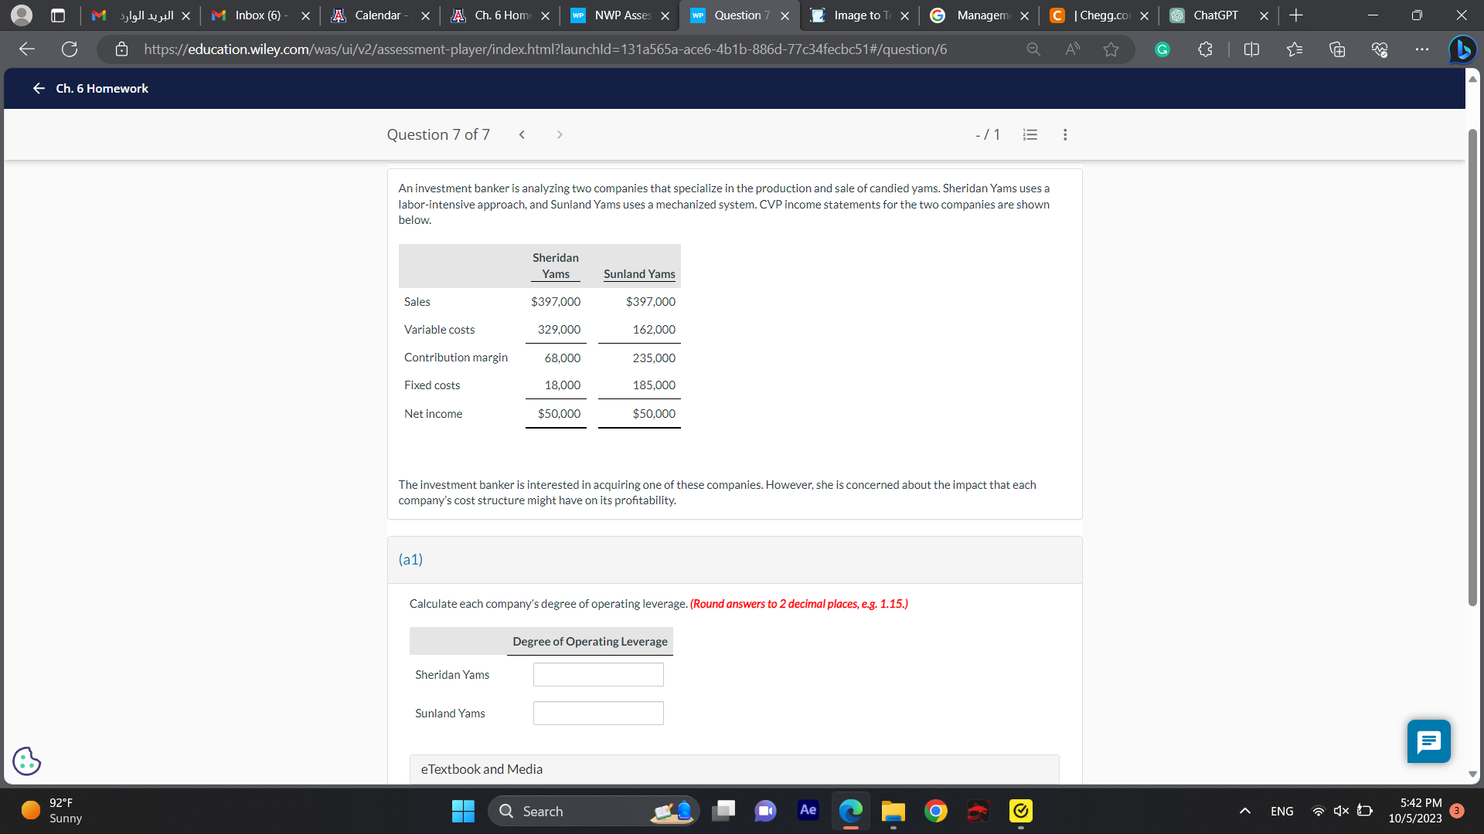Open Bing Copilot sidebar icon
This screenshot has width=1484, height=834.
coord(1462,49)
